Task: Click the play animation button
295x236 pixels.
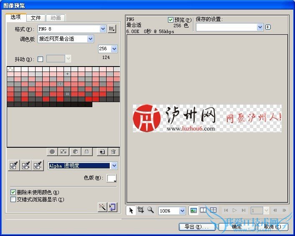Action: pos(234,210)
